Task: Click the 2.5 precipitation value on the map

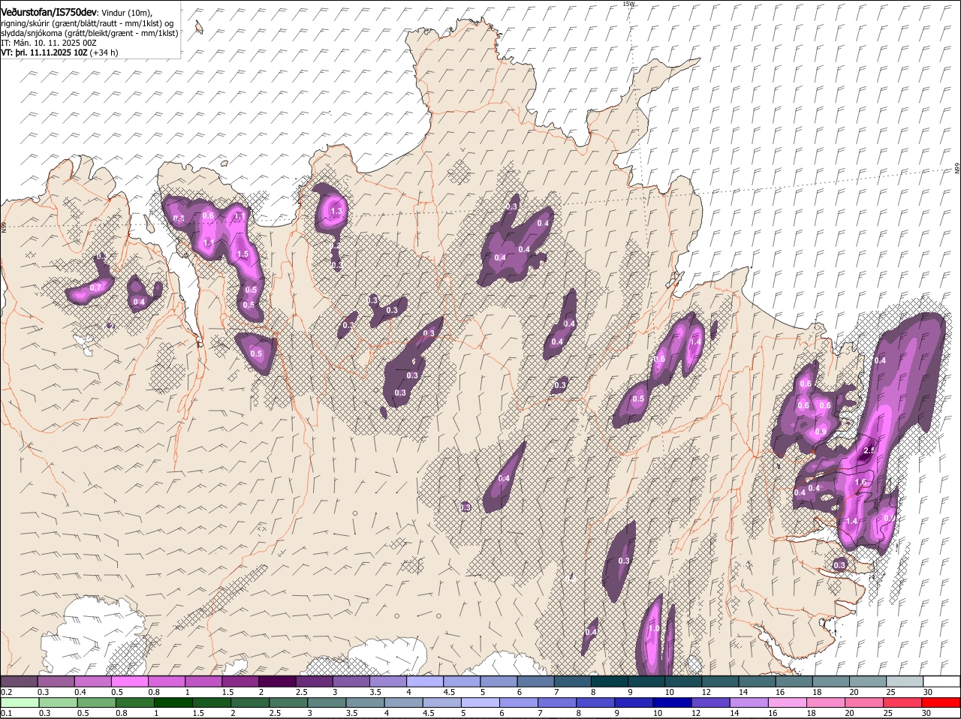Action: coord(869,450)
